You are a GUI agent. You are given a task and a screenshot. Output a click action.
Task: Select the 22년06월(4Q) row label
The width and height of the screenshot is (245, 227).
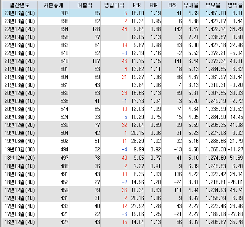tap(20, 45)
